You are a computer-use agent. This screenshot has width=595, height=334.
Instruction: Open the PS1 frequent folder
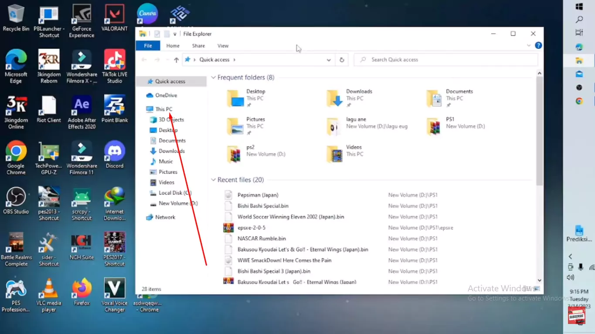pyautogui.click(x=456, y=126)
